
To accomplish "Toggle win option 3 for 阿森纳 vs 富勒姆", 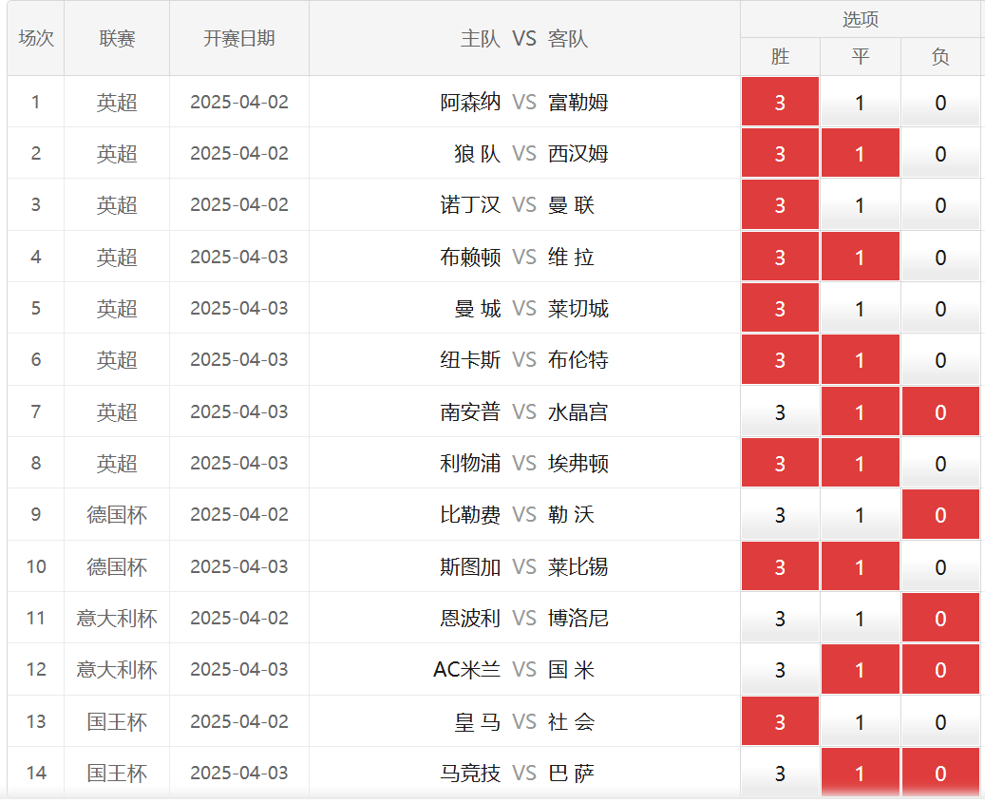I will tap(780, 102).
